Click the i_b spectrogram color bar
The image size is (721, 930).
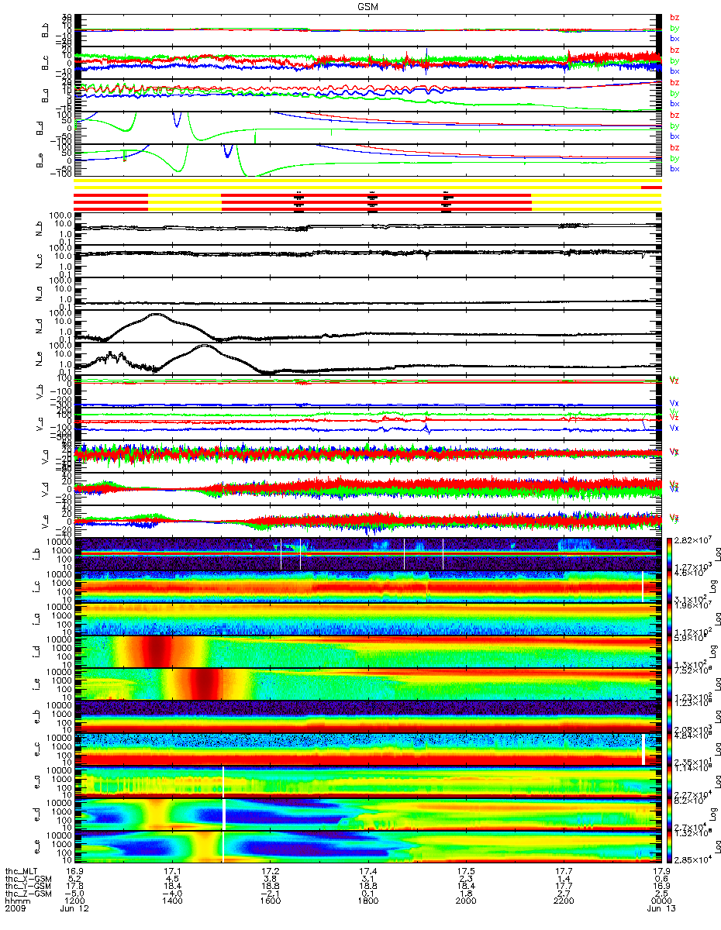668,553
